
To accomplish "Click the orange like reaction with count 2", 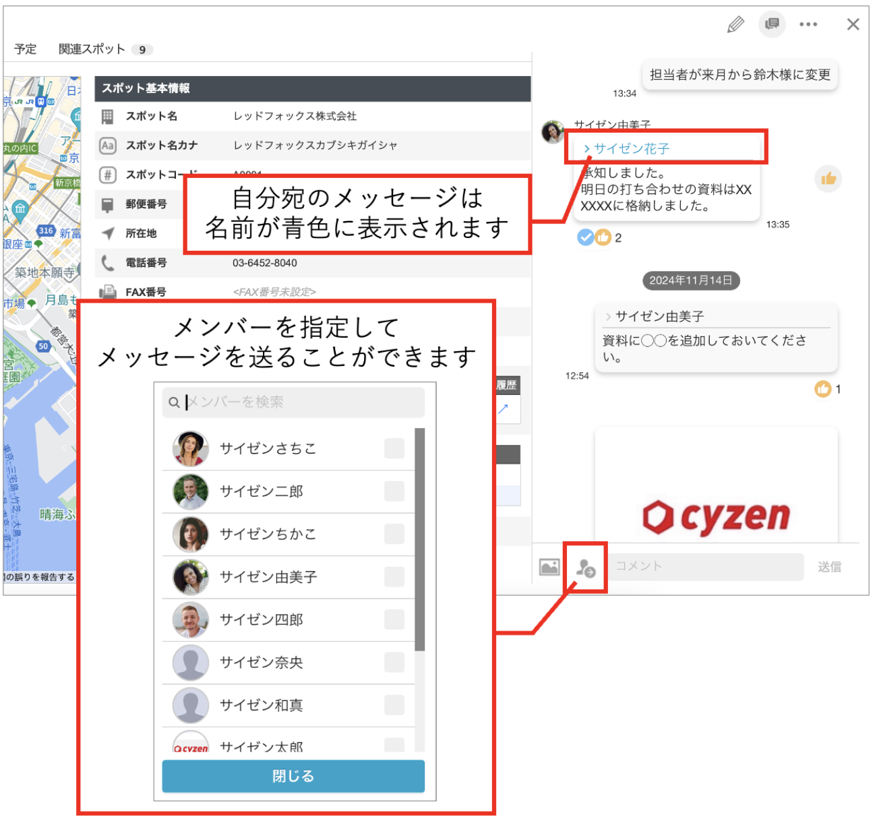I will (603, 237).
